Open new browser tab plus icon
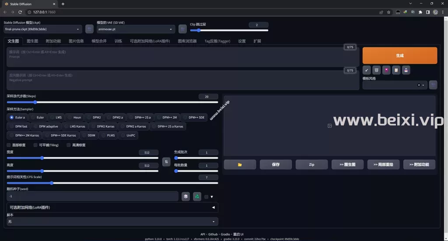 (x=63, y=4)
